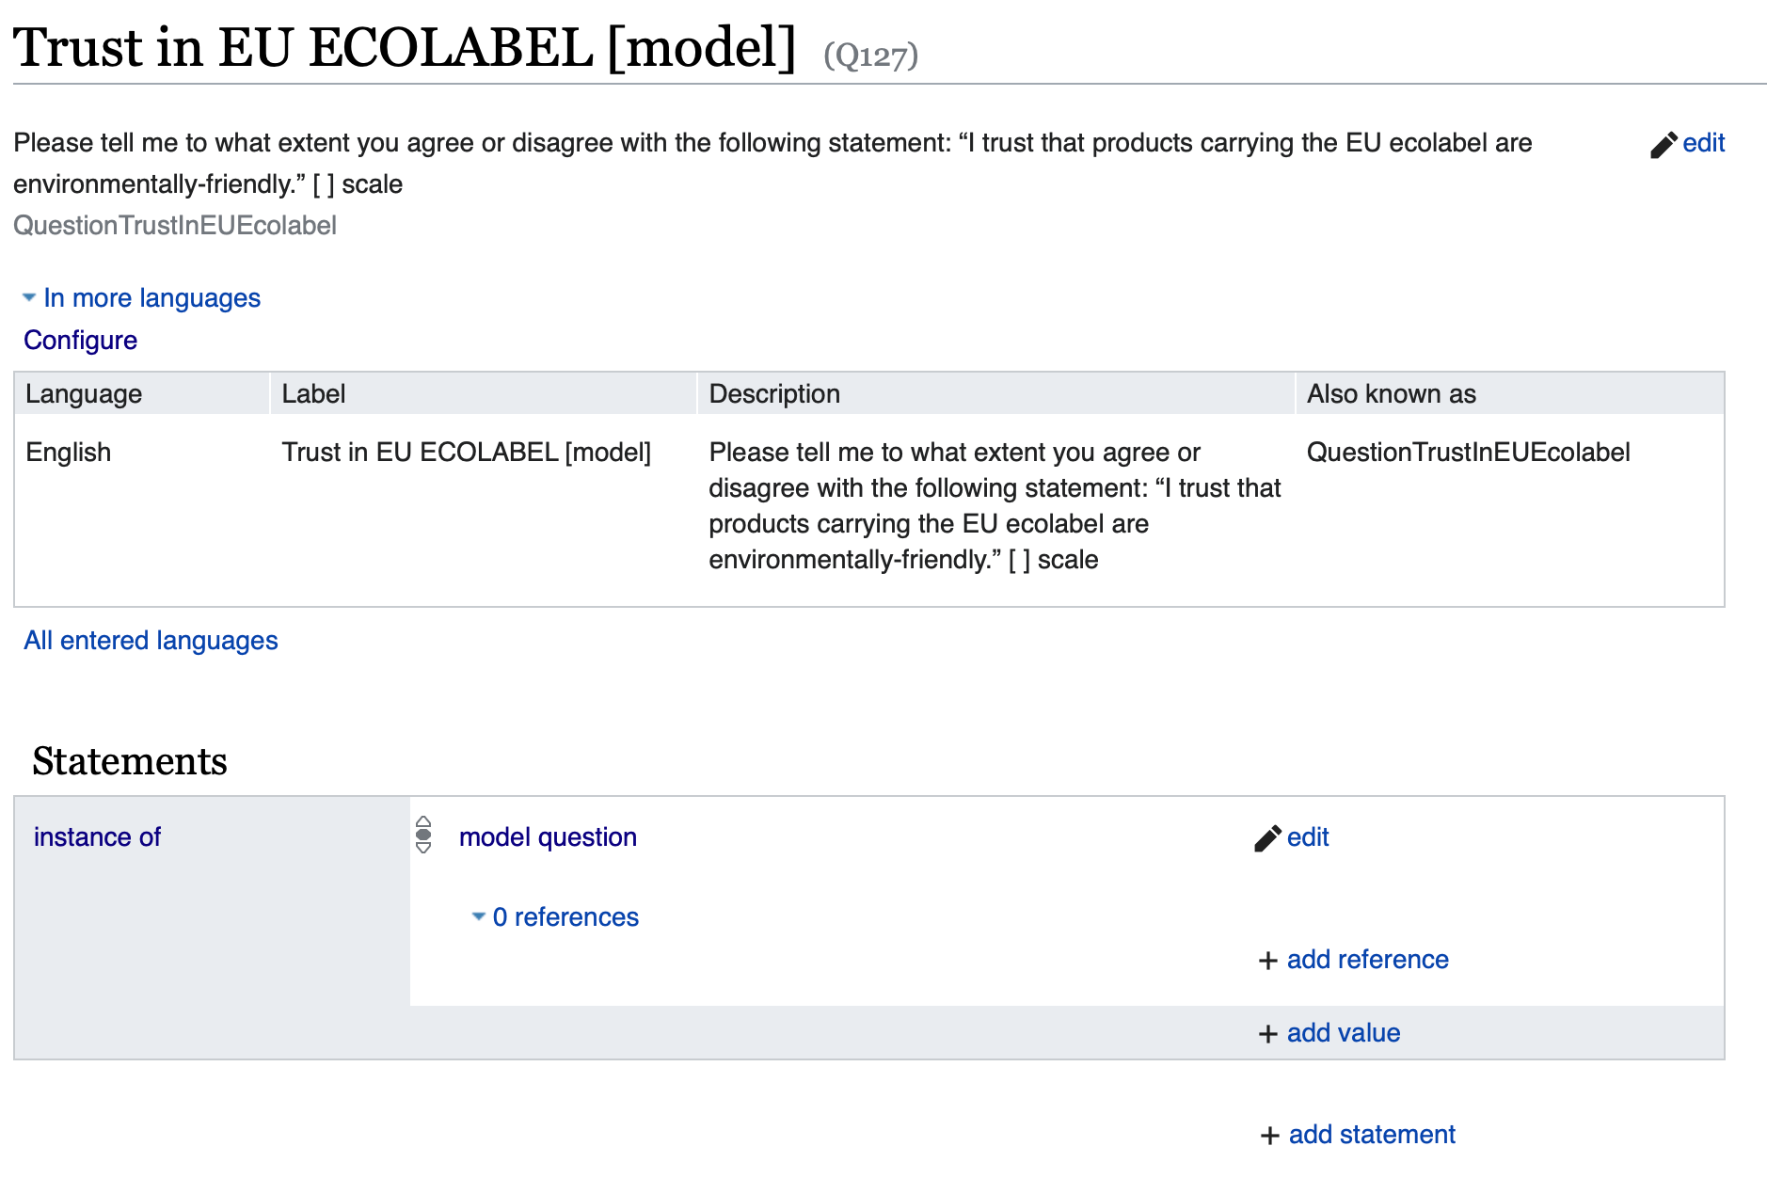The width and height of the screenshot is (1767, 1178).
Task: Open the instance of property link
Action: pyautogui.click(x=97, y=837)
